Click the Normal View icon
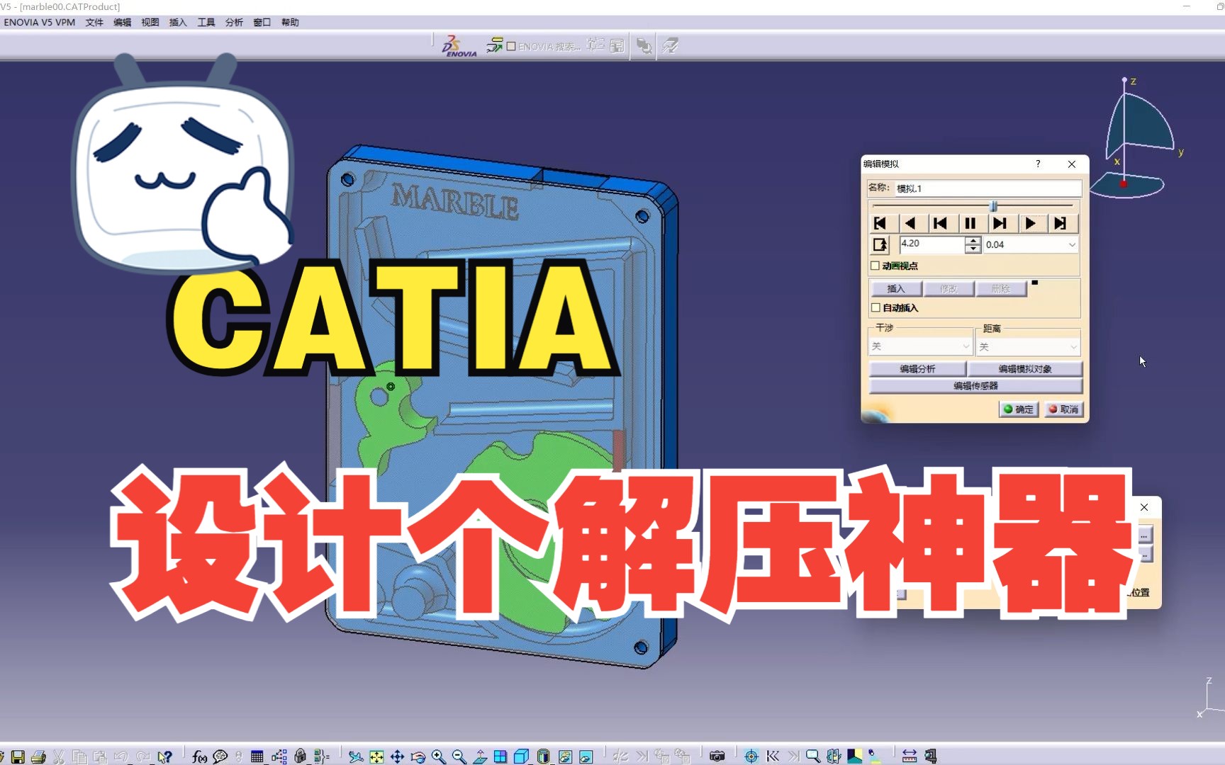The height and width of the screenshot is (765, 1225). [480, 756]
